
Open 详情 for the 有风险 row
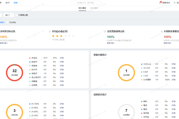pyautogui.click(x=173, y=113)
